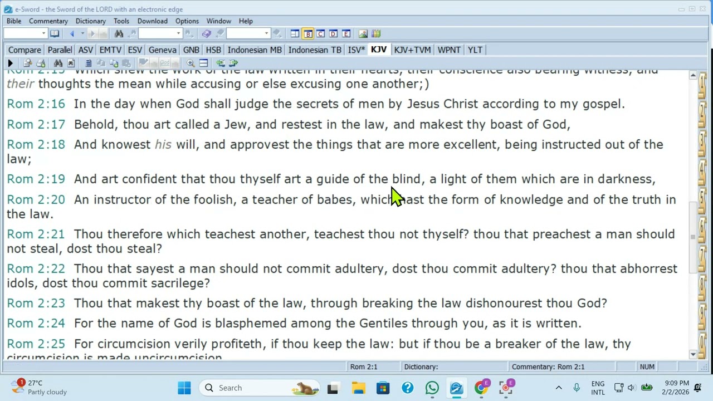Image resolution: width=713 pixels, height=401 pixels.
Task: Click the Rom 2:16 verse reference
Action: point(36,104)
